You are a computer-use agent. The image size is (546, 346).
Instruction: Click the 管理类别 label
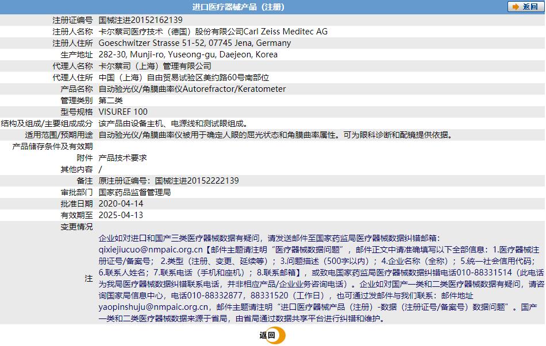click(x=76, y=100)
